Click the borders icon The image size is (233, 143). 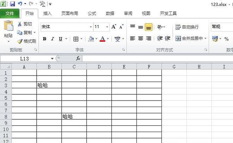click(x=76, y=39)
